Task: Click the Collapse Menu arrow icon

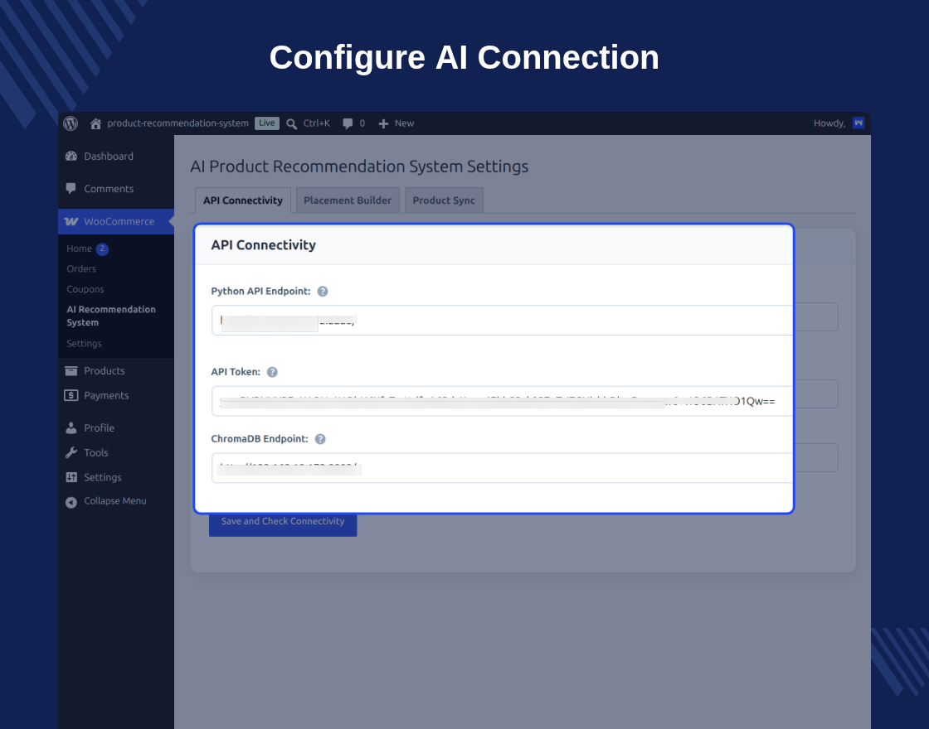Action: [x=71, y=502]
